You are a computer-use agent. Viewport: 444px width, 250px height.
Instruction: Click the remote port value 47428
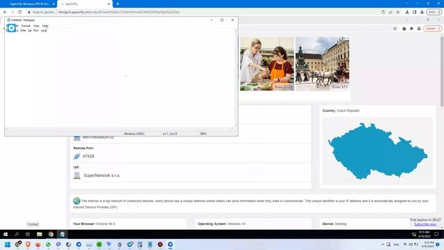pos(88,156)
